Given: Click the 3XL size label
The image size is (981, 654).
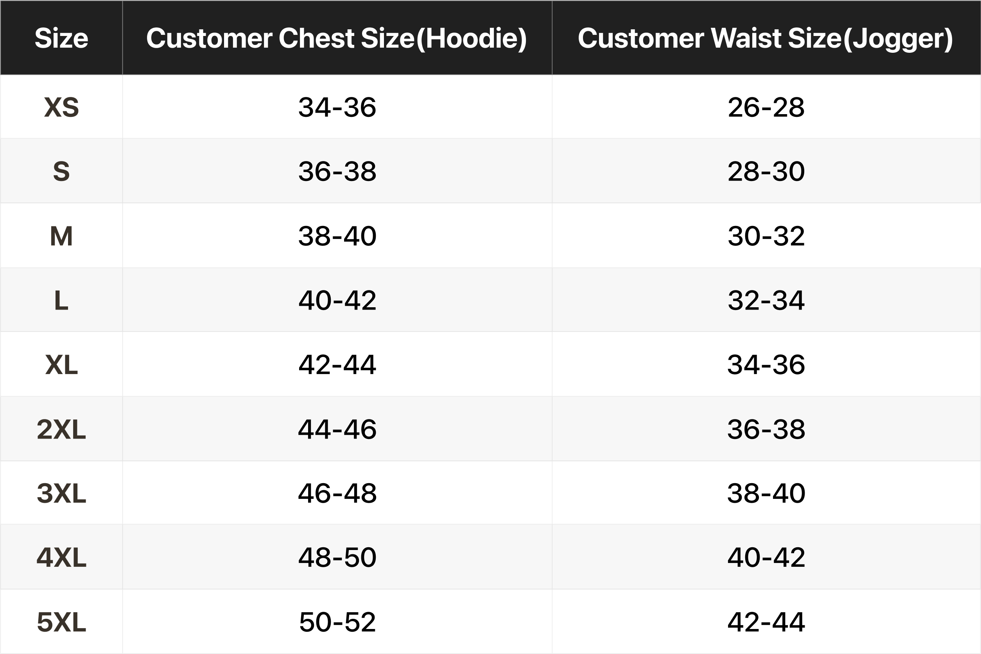Looking at the screenshot, I should tap(61, 493).
